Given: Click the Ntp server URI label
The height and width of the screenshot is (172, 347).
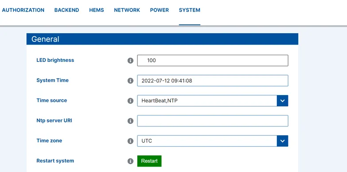Looking at the screenshot, I should 54,121.
